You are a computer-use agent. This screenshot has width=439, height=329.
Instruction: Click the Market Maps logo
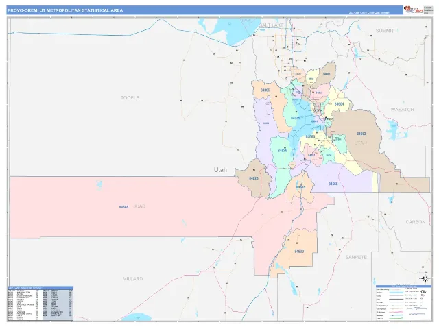coord(413,10)
